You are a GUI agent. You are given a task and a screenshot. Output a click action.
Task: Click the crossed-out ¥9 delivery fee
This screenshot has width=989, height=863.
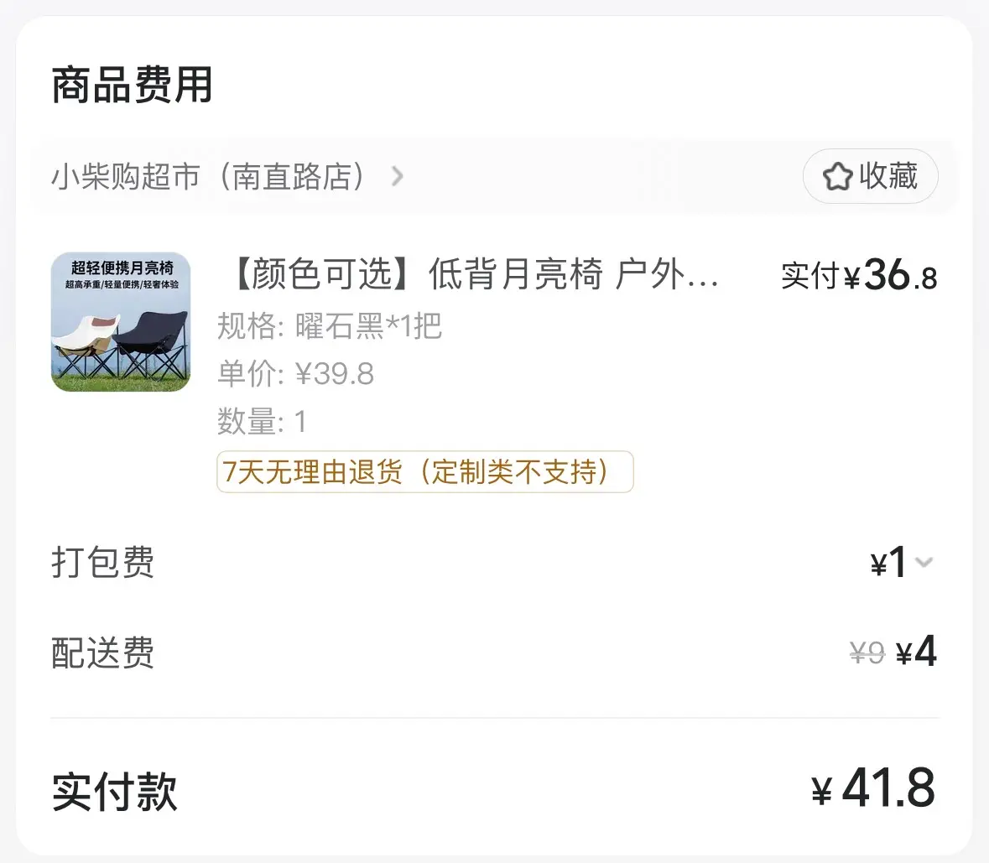(867, 652)
